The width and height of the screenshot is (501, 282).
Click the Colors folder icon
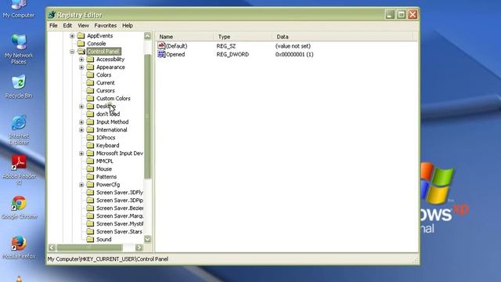point(91,75)
